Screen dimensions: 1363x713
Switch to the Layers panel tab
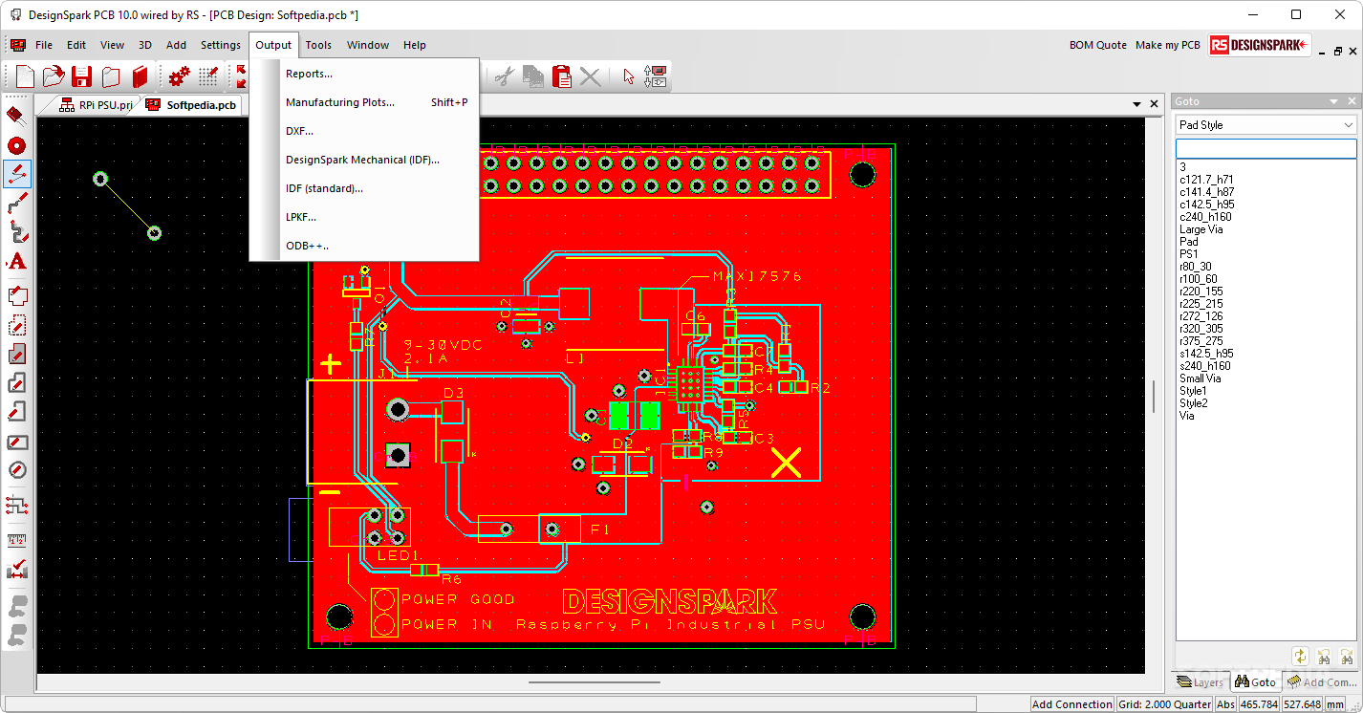[x=1201, y=681]
